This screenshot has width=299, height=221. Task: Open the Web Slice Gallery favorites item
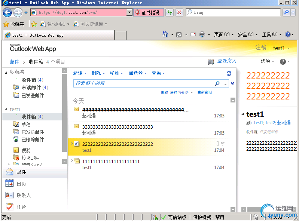[91, 24]
